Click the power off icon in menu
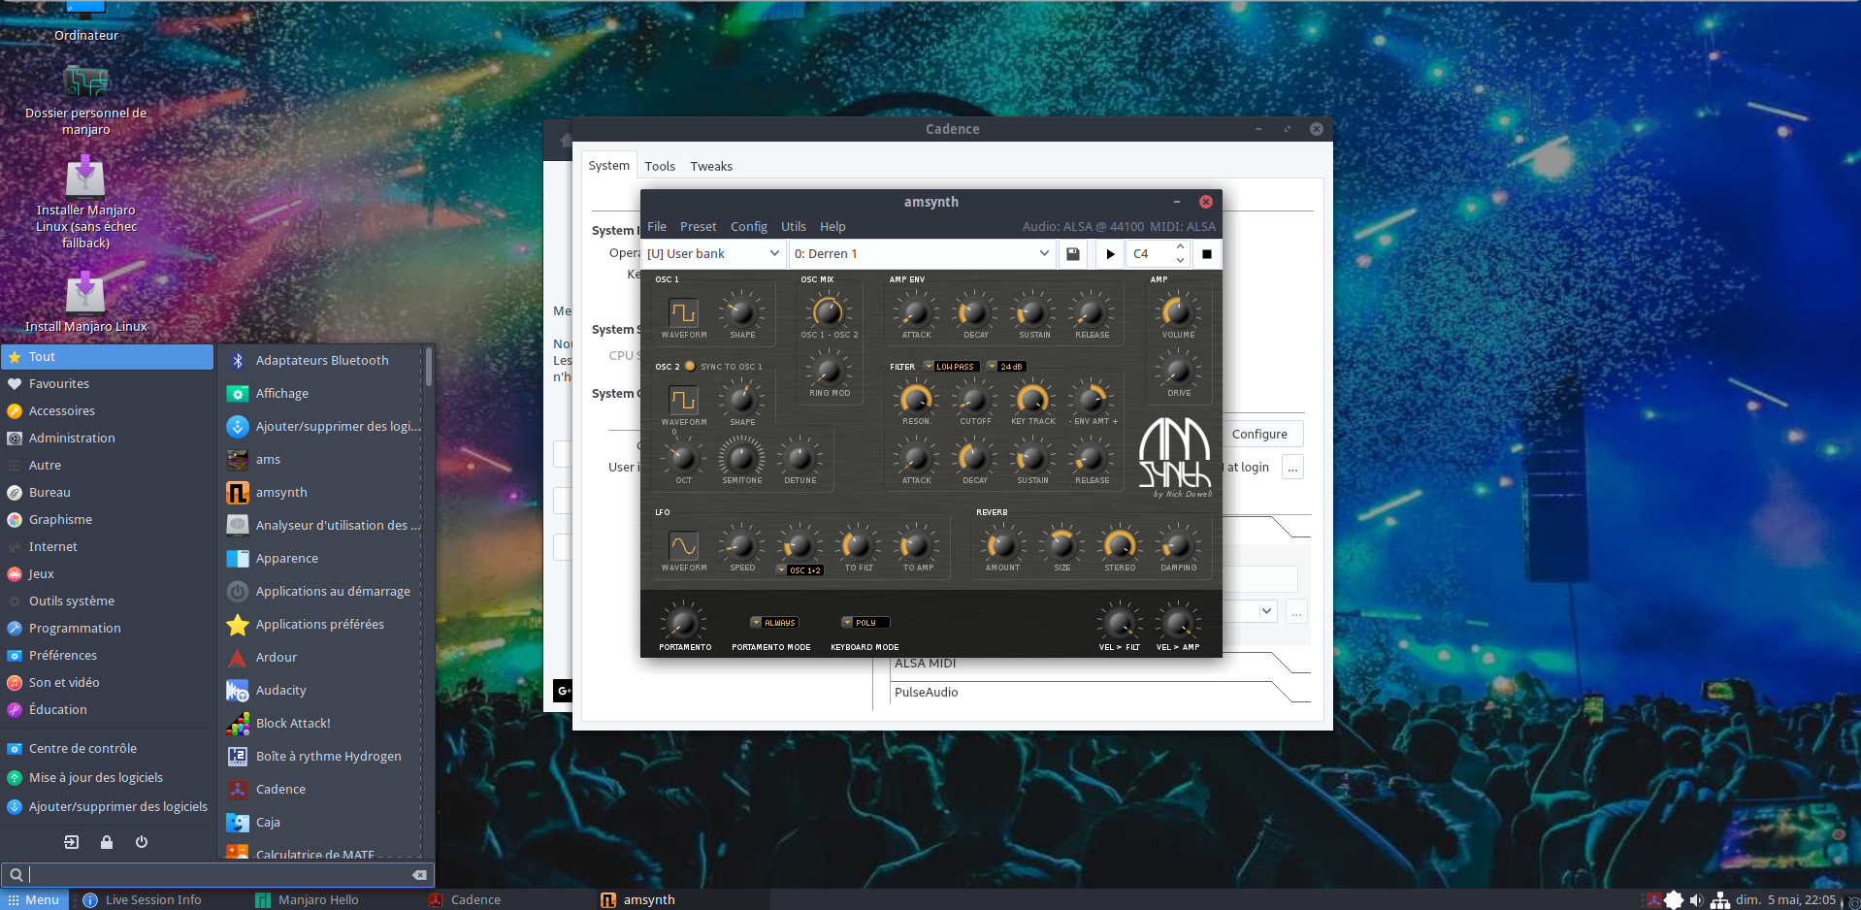Viewport: 1861px width, 910px height. point(142,842)
